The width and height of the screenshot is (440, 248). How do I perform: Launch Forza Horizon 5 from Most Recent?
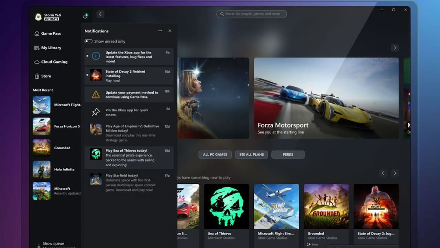(57, 126)
